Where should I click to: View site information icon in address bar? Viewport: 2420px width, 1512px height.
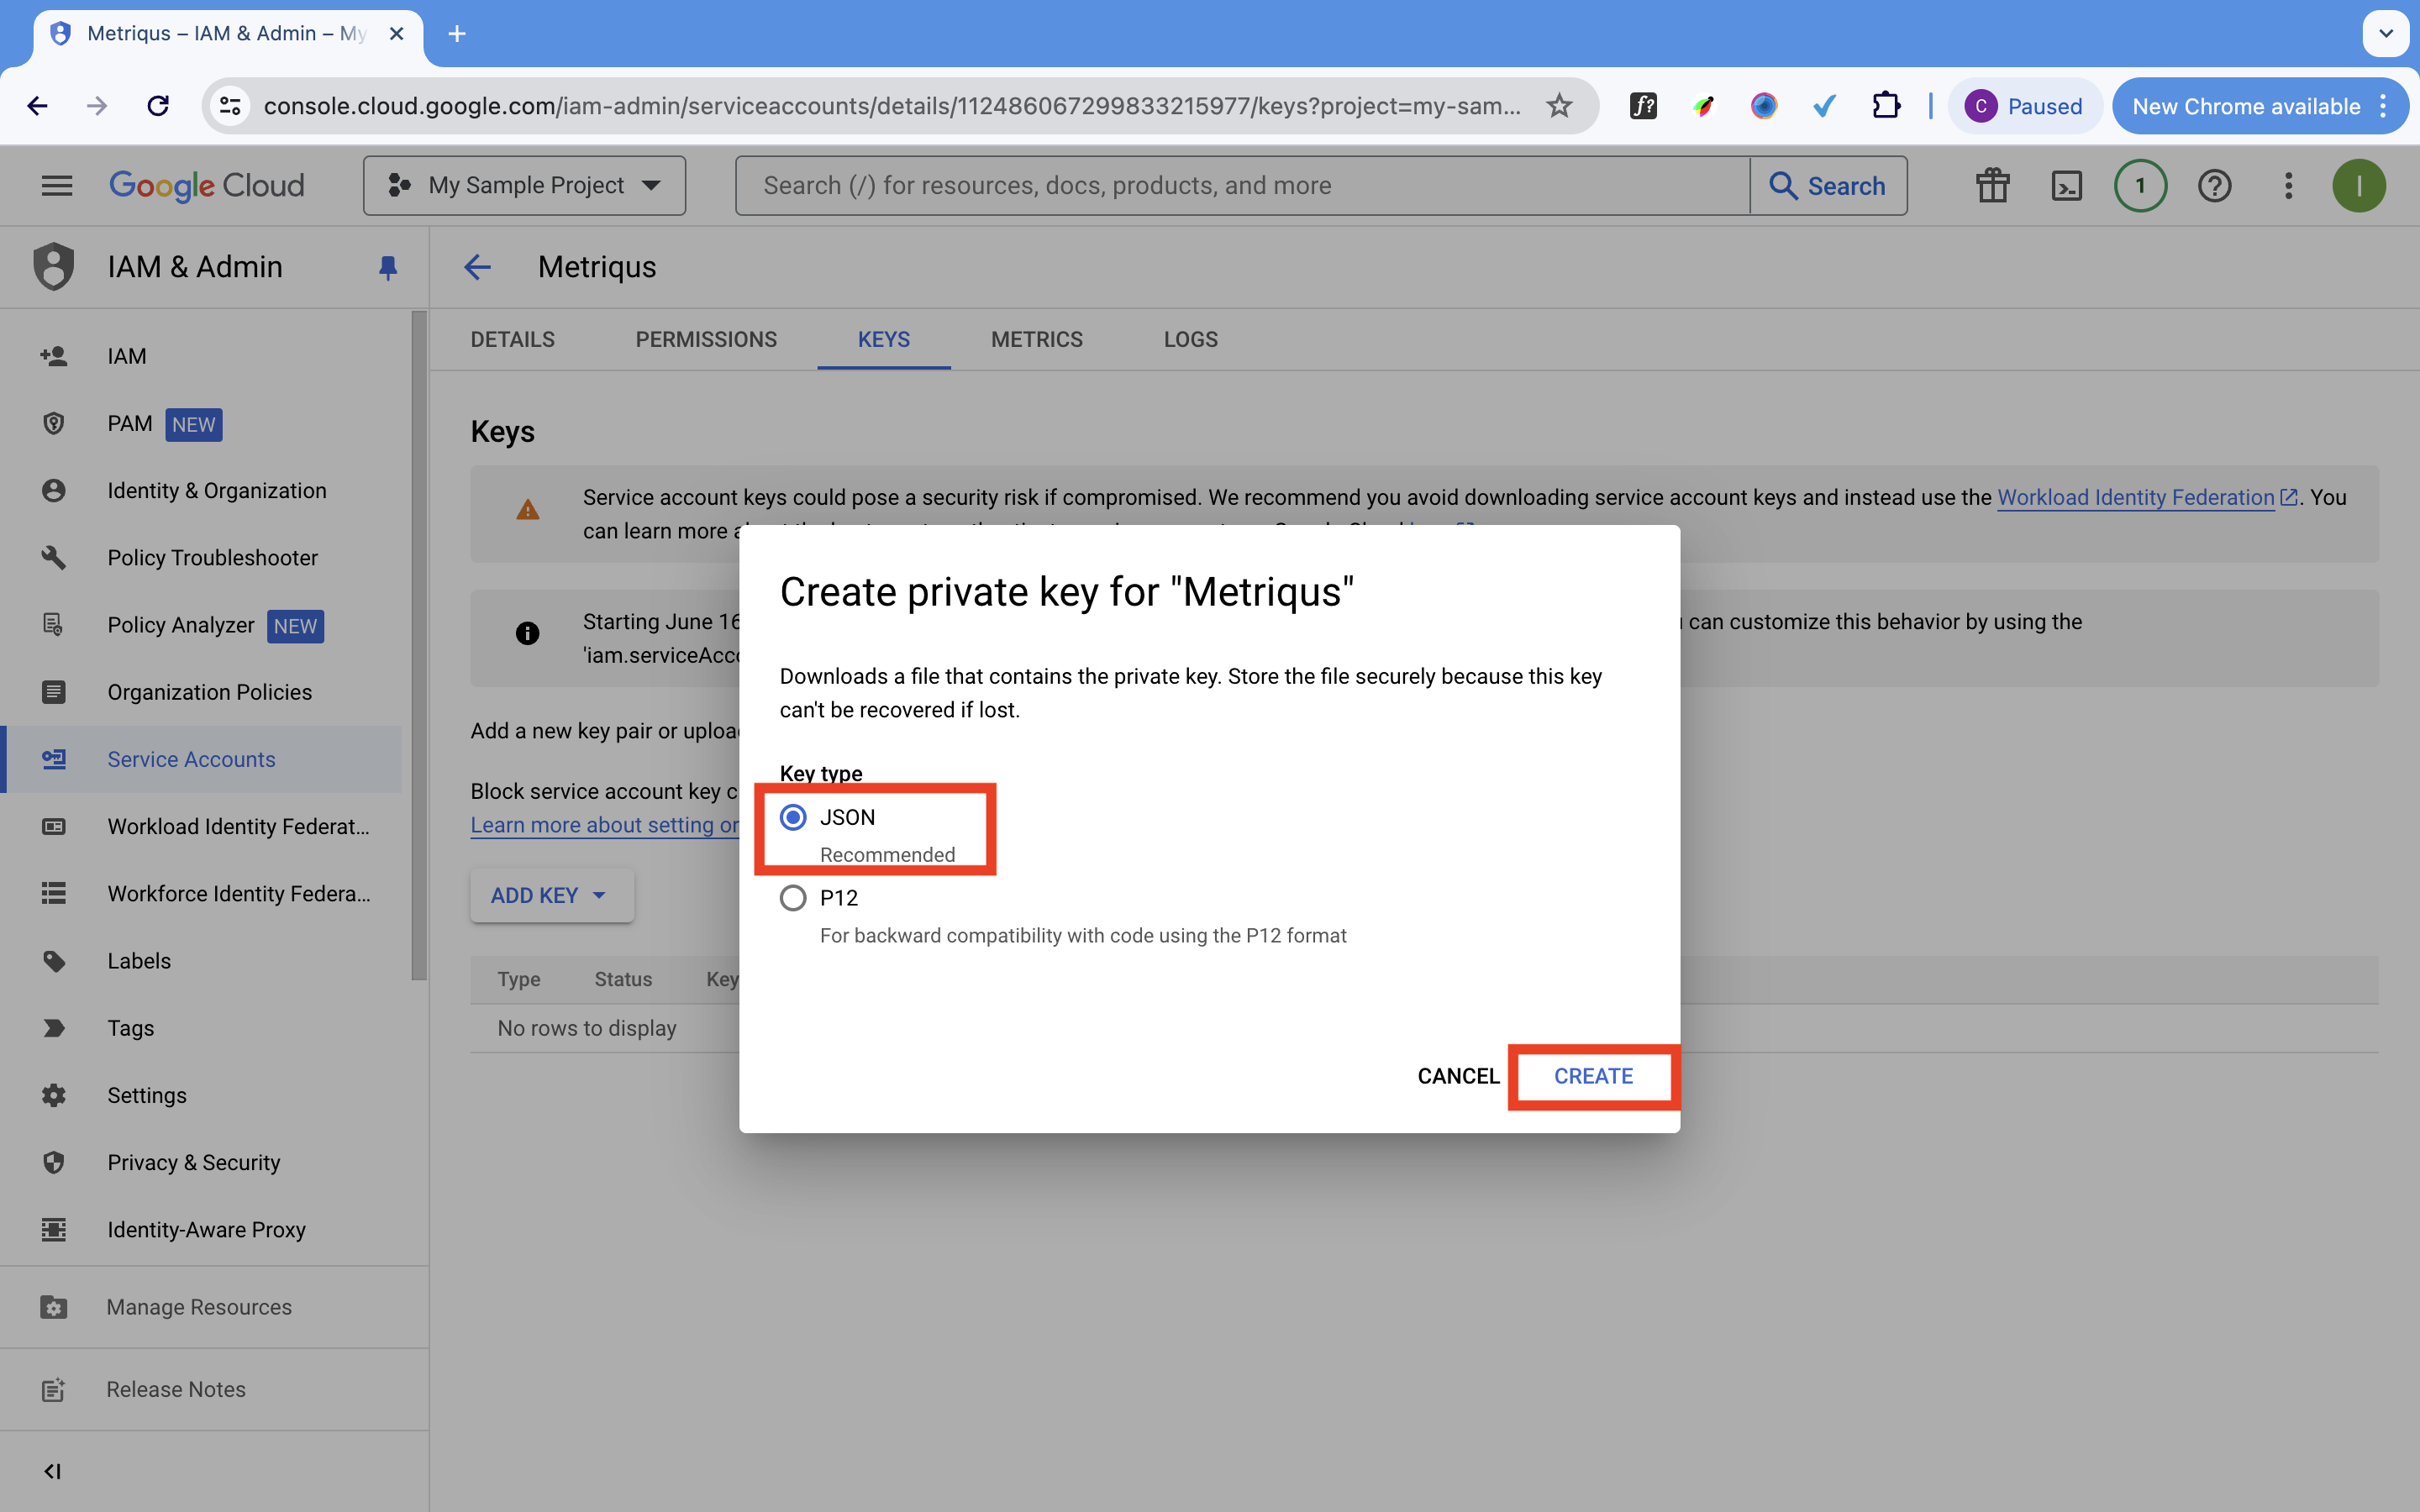coord(230,106)
